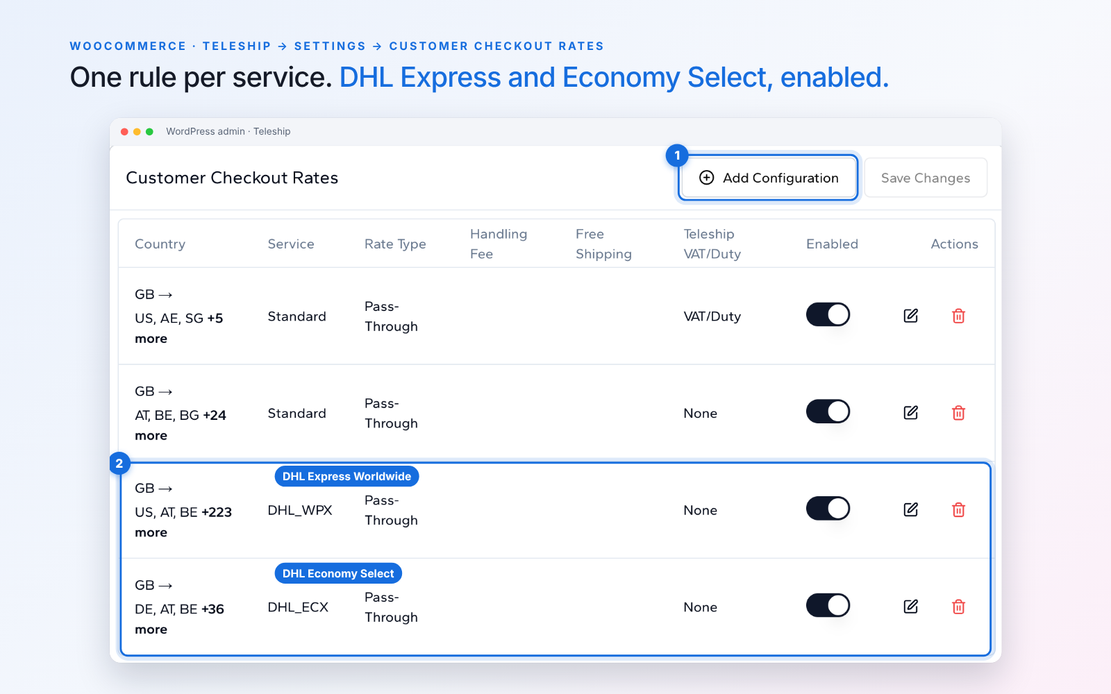Delete the DHL_WPX rule
The height and width of the screenshot is (694, 1111).
[x=958, y=510]
